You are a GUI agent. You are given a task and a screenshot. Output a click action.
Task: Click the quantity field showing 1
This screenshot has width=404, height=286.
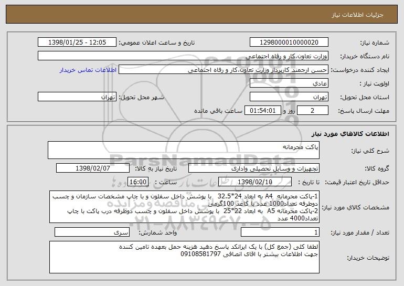tap(280, 232)
